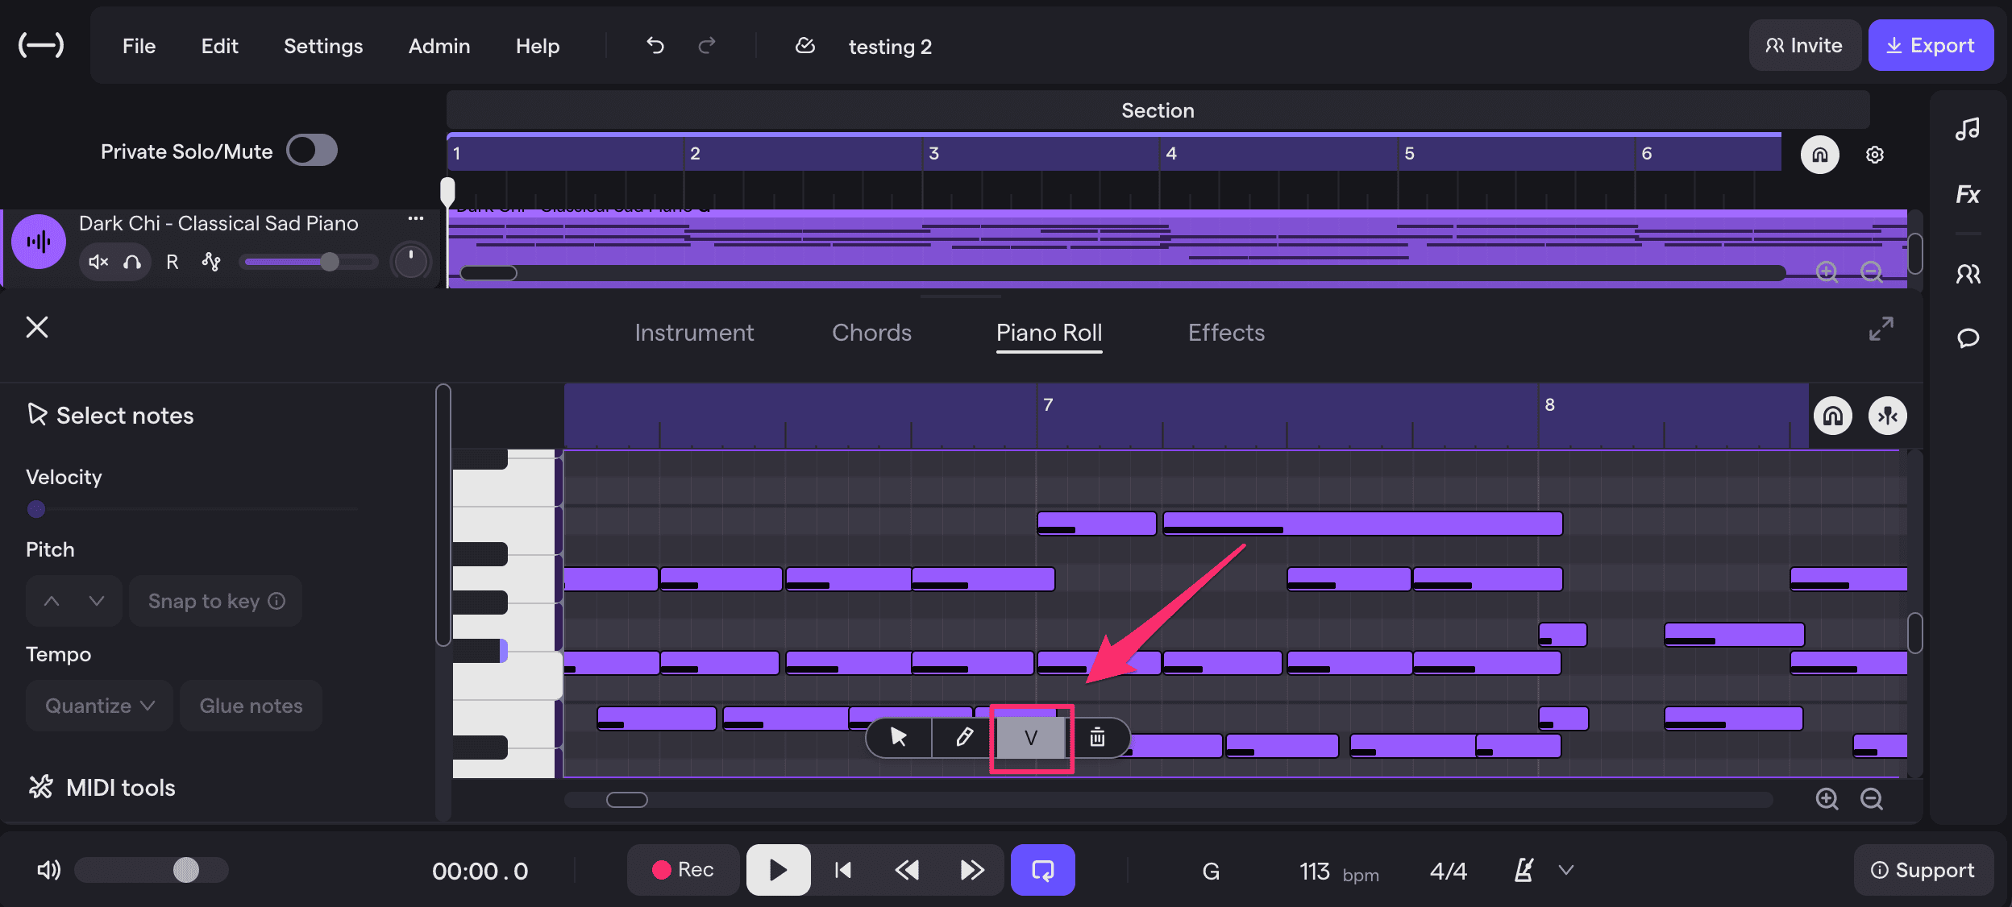This screenshot has width=2012, height=907.
Task: Select the pointer tool in piano roll
Action: tap(899, 737)
